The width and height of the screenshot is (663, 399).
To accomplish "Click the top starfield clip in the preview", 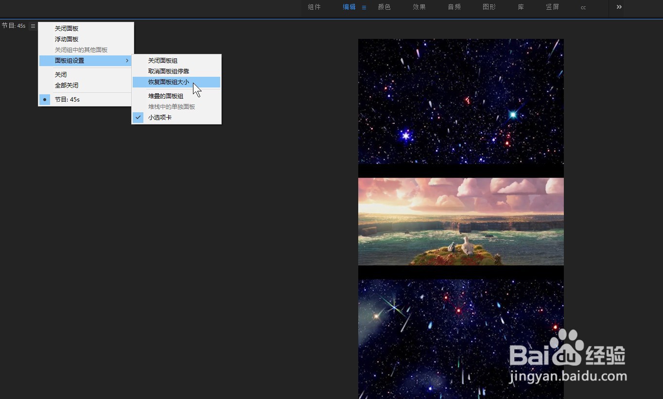I will pos(461,101).
